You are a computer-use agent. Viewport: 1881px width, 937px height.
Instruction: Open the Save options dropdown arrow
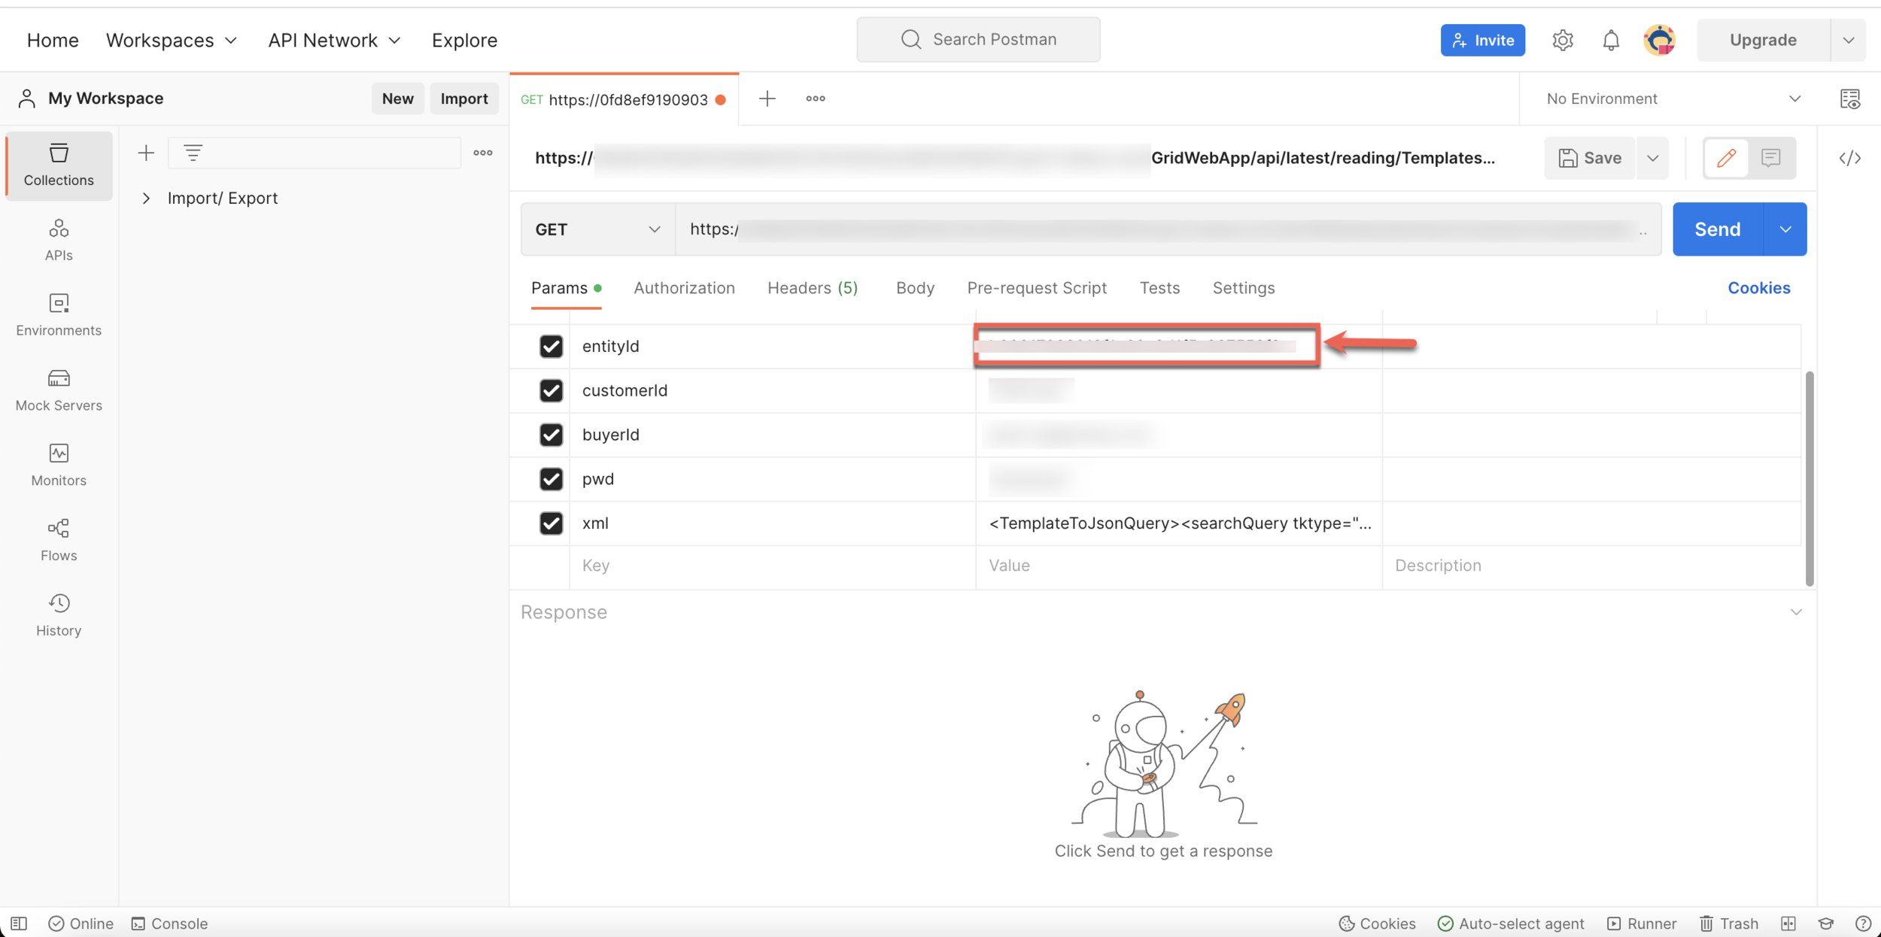(1652, 158)
